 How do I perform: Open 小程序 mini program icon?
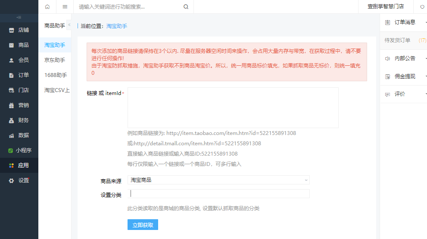[11, 150]
